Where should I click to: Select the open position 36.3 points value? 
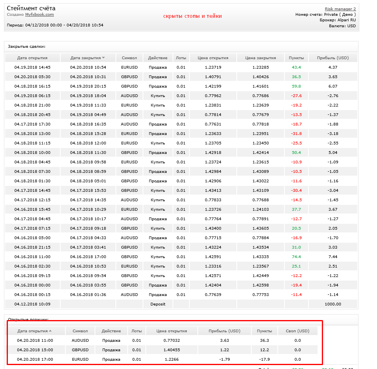click(264, 340)
